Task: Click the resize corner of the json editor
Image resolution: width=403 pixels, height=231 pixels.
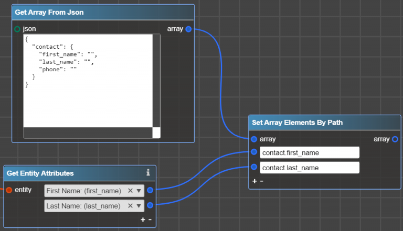Action: tap(156, 133)
